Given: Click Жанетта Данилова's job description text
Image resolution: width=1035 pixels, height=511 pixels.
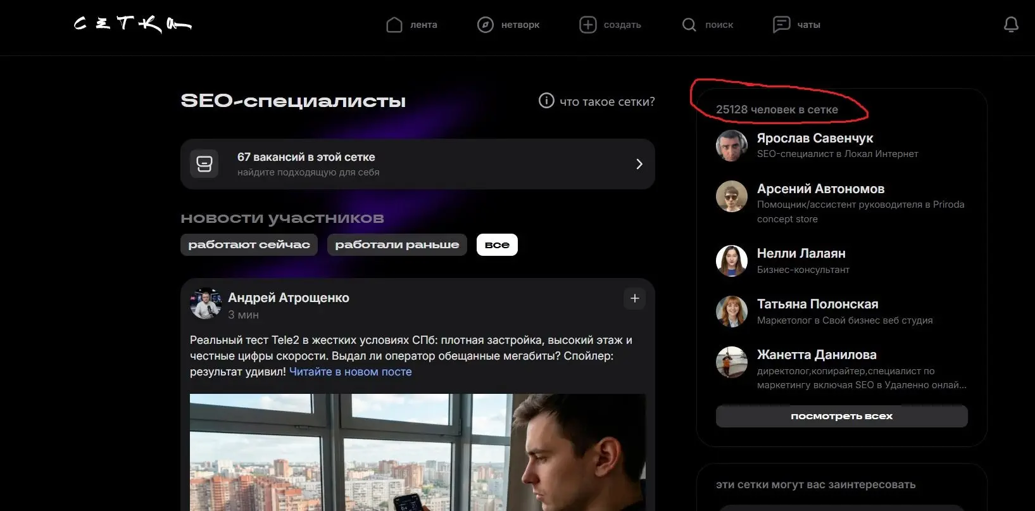Looking at the screenshot, I should 862,378.
